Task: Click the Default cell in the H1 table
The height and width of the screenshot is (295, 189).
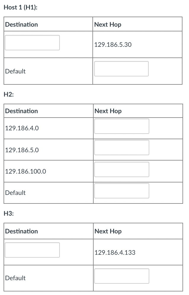Action: [x=15, y=71]
